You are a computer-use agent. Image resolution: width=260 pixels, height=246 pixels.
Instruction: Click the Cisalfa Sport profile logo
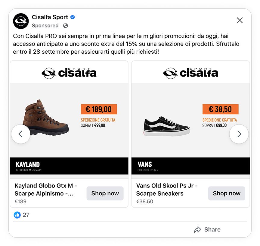[20, 21]
